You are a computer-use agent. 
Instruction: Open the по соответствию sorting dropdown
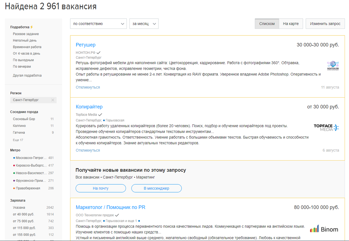pos(98,24)
